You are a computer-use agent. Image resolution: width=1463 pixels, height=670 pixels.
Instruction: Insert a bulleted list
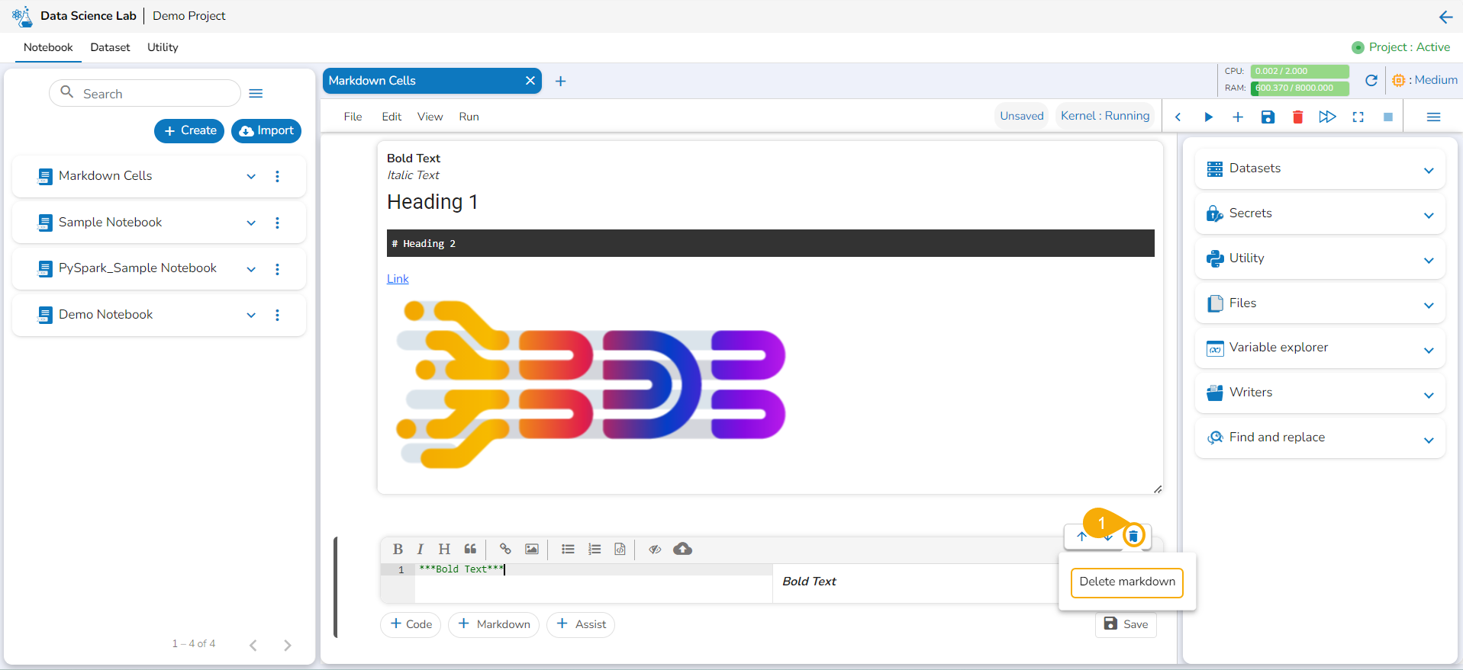pyautogui.click(x=568, y=549)
